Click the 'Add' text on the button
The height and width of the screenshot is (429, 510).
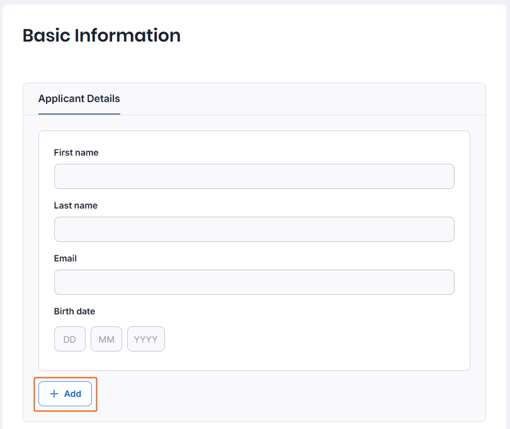click(72, 394)
